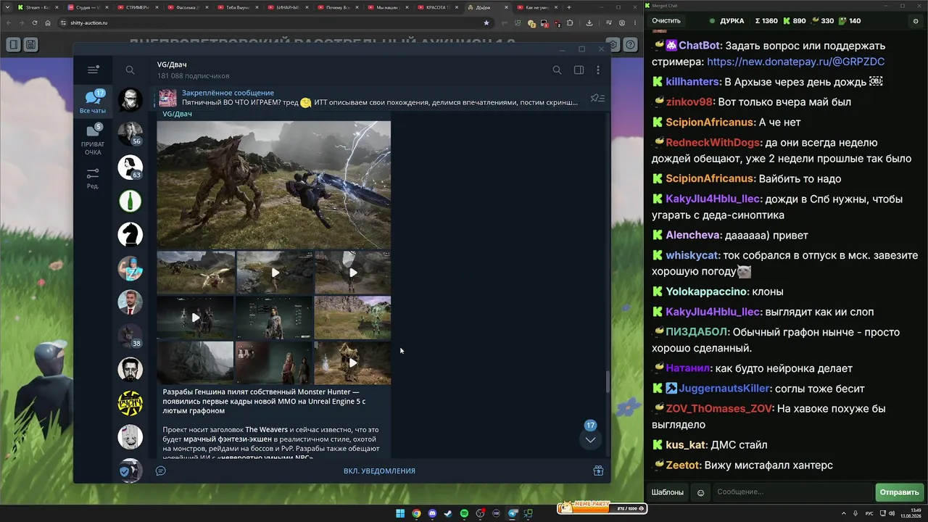The width and height of the screenshot is (928, 522).
Task: Open chat with chess knight avatar
Action: coord(130,234)
